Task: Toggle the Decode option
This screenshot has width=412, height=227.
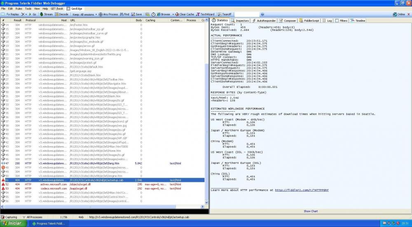Action: click(61, 14)
